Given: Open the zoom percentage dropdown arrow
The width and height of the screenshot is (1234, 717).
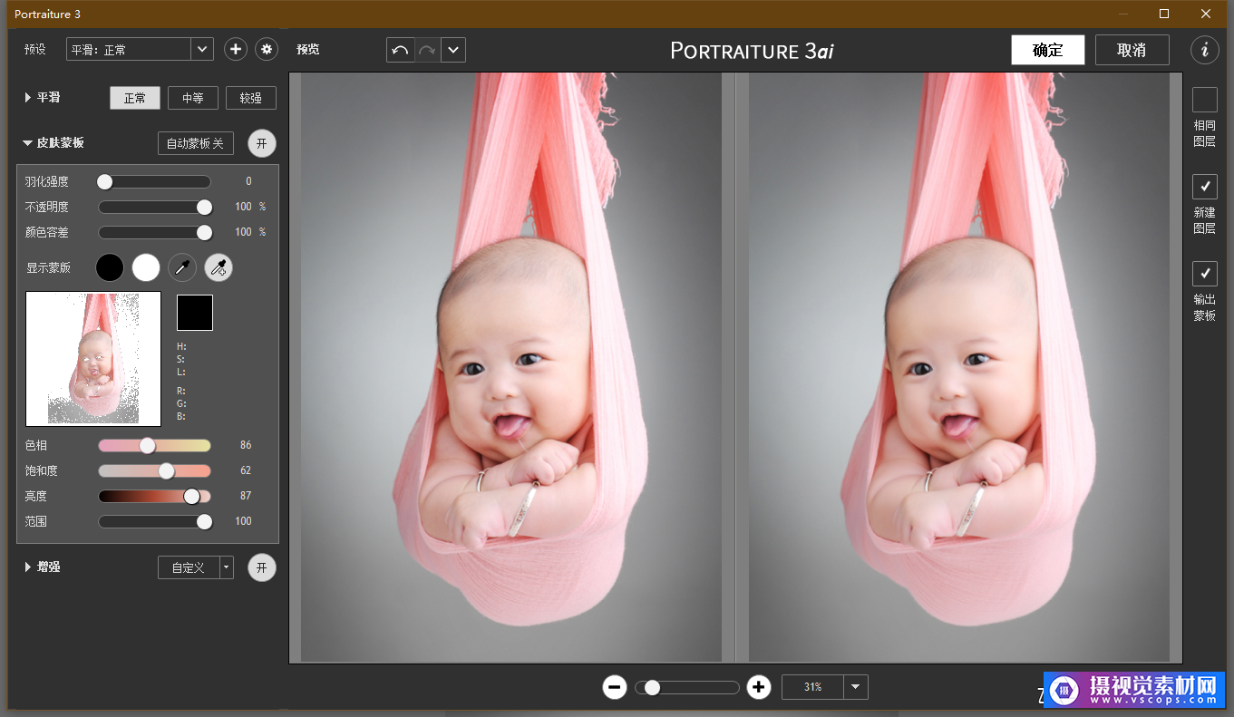Looking at the screenshot, I should click(x=856, y=687).
